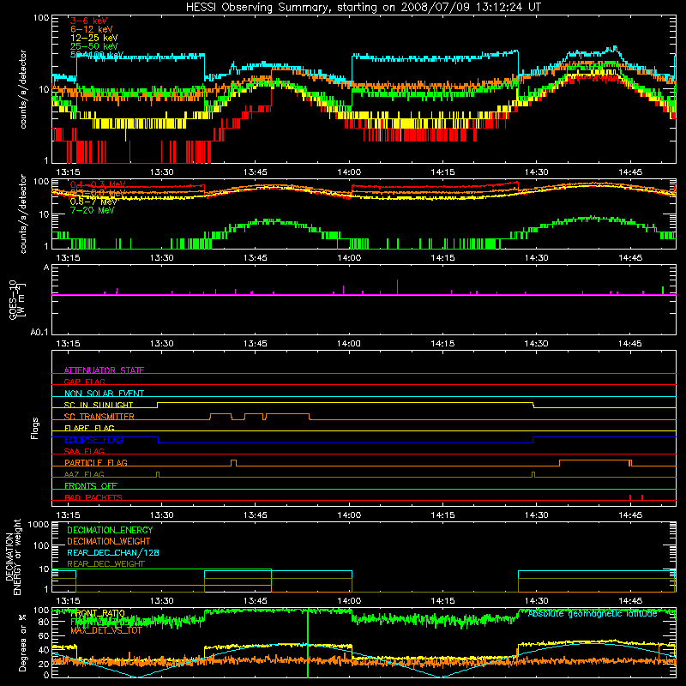Click the 13:45 time label under the GOES panel
The width and height of the screenshot is (686, 686).
(255, 343)
